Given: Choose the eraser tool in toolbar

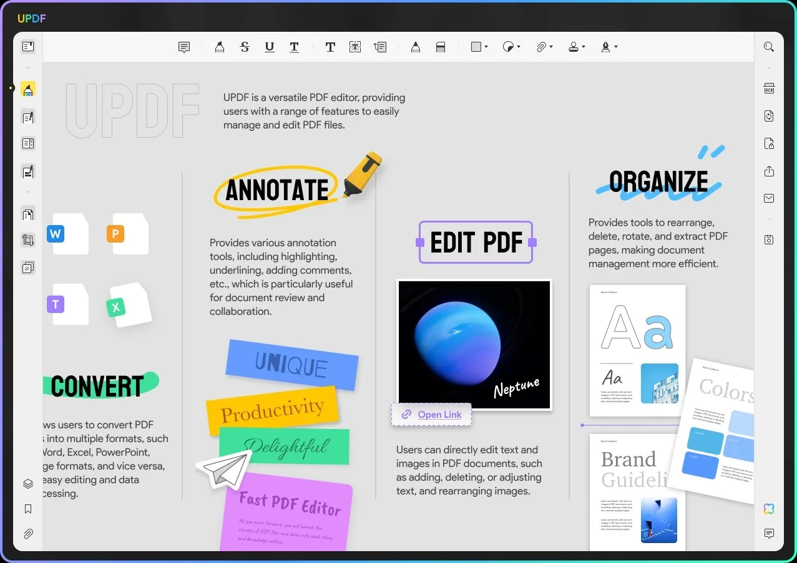Looking at the screenshot, I should [x=441, y=47].
